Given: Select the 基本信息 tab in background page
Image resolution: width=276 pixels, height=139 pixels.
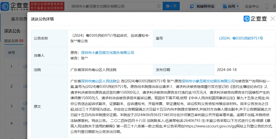Looking at the screenshot, I should pos(19,19).
